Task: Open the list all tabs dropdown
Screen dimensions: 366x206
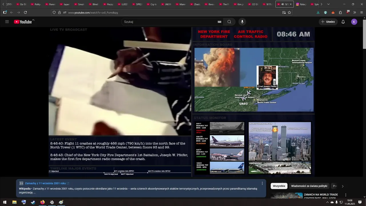Action: (x=328, y=4)
